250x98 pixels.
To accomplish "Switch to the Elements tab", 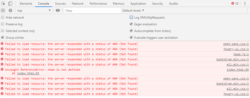I will (x=26, y=4).
